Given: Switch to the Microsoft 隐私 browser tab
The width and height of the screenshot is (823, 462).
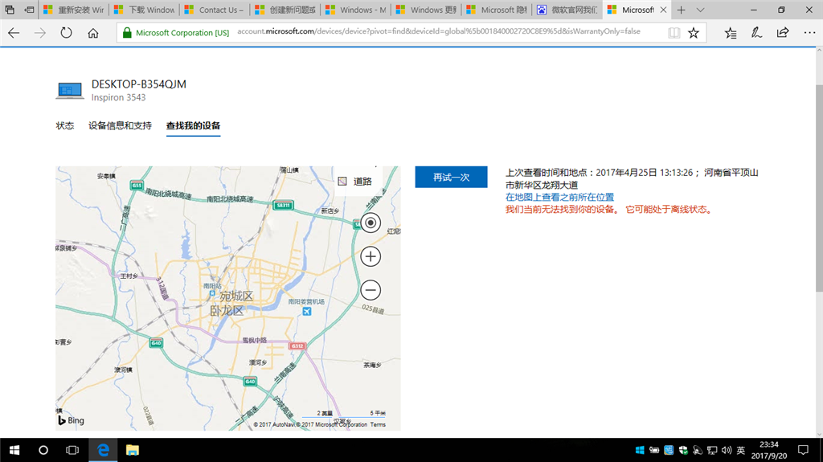Looking at the screenshot, I should [x=496, y=10].
